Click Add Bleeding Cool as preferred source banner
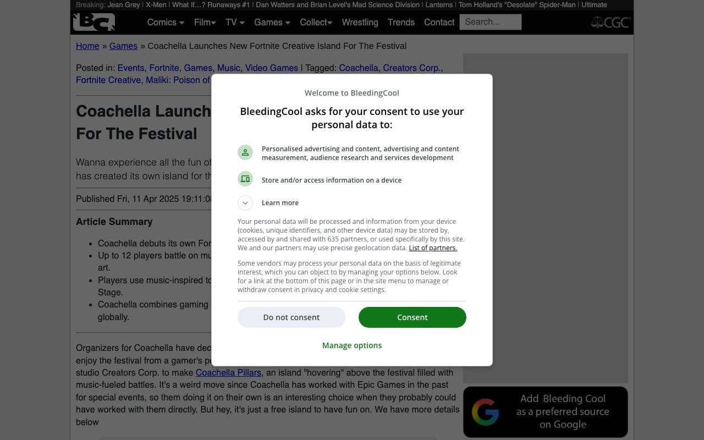This screenshot has height=440, width=704. (x=546, y=411)
